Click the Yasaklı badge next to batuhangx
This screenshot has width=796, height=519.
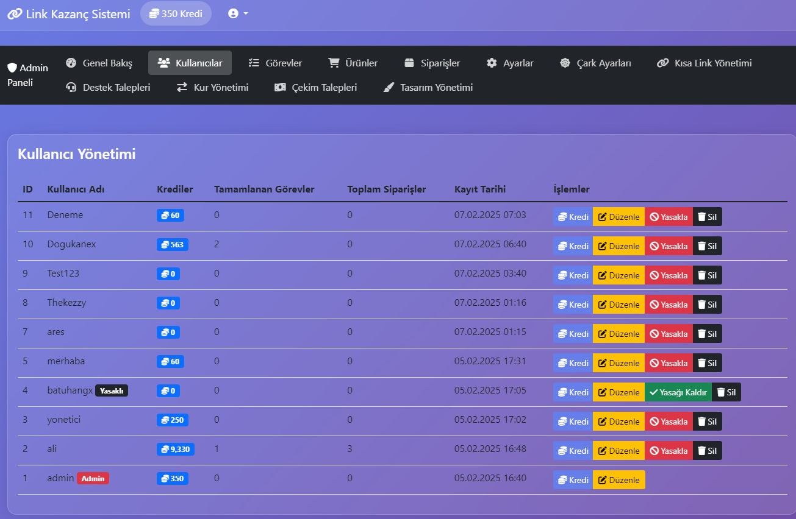(x=112, y=390)
